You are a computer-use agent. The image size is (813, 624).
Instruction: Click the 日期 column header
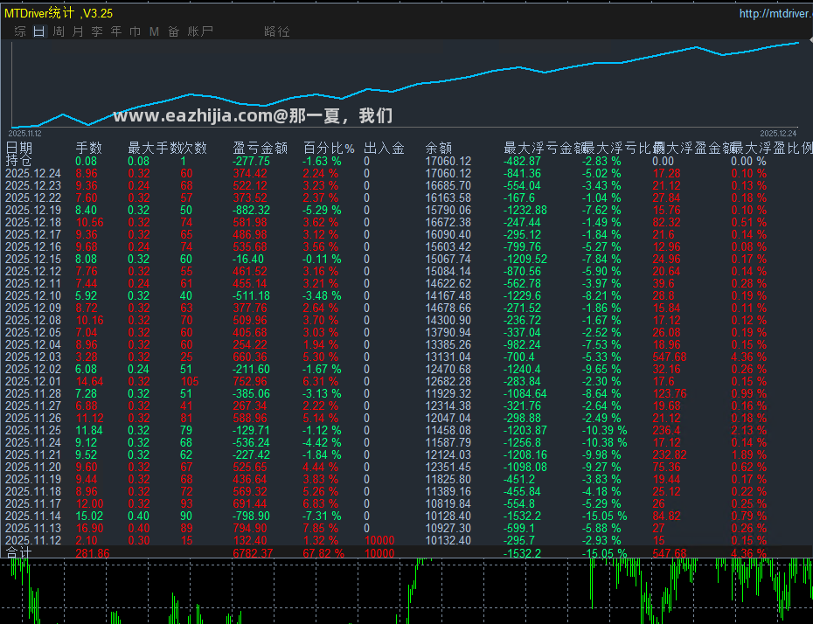(19, 149)
